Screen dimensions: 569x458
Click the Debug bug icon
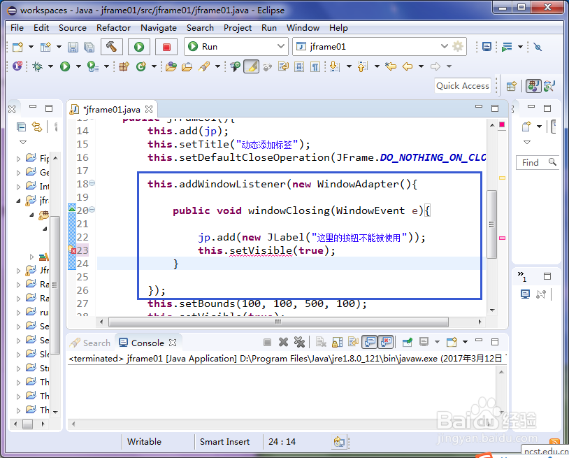coord(37,66)
